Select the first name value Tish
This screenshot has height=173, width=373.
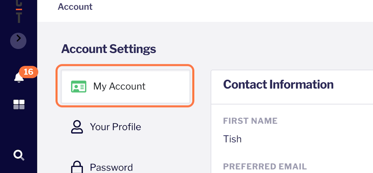232,139
